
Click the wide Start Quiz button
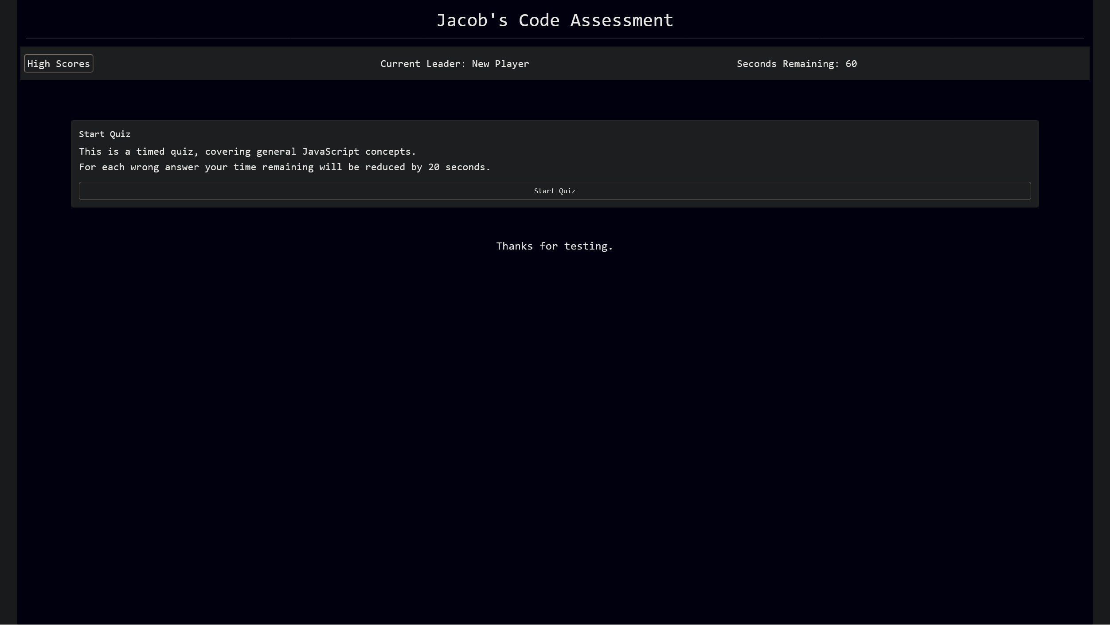(555, 191)
